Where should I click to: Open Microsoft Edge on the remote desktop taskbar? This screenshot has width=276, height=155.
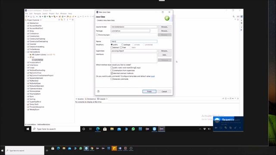click(98, 129)
